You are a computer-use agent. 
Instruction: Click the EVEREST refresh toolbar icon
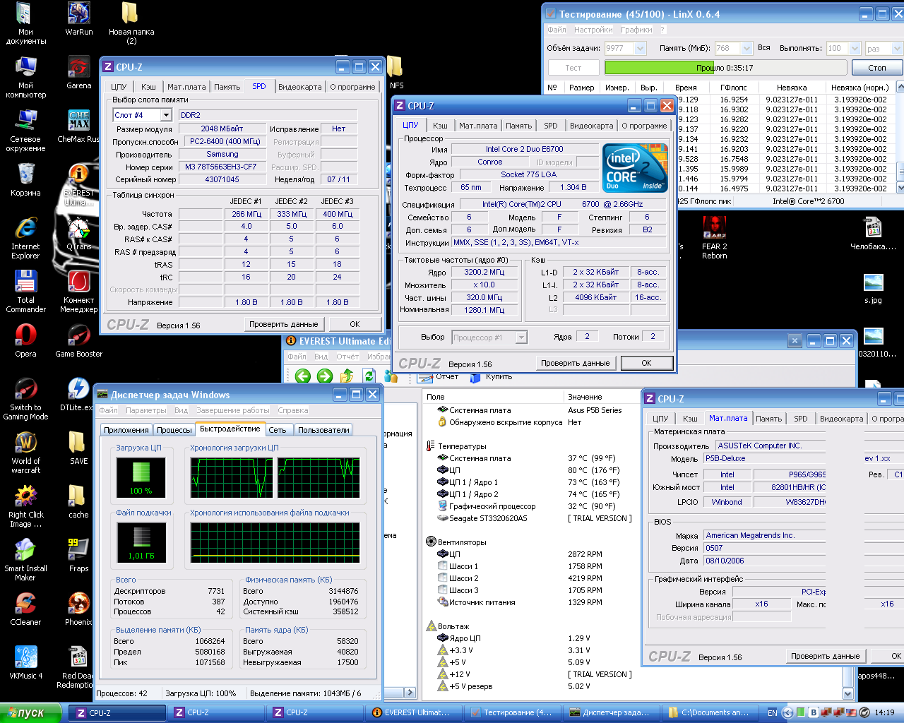pyautogui.click(x=369, y=376)
